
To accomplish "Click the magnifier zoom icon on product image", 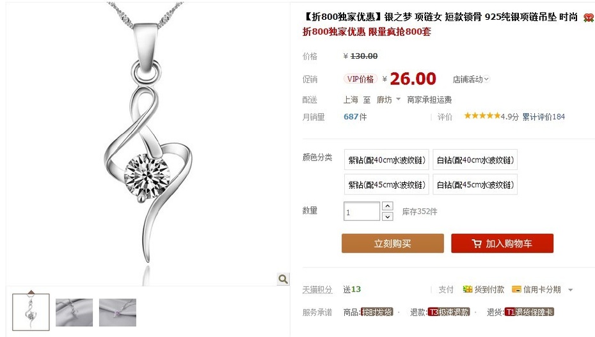I will [x=283, y=279].
